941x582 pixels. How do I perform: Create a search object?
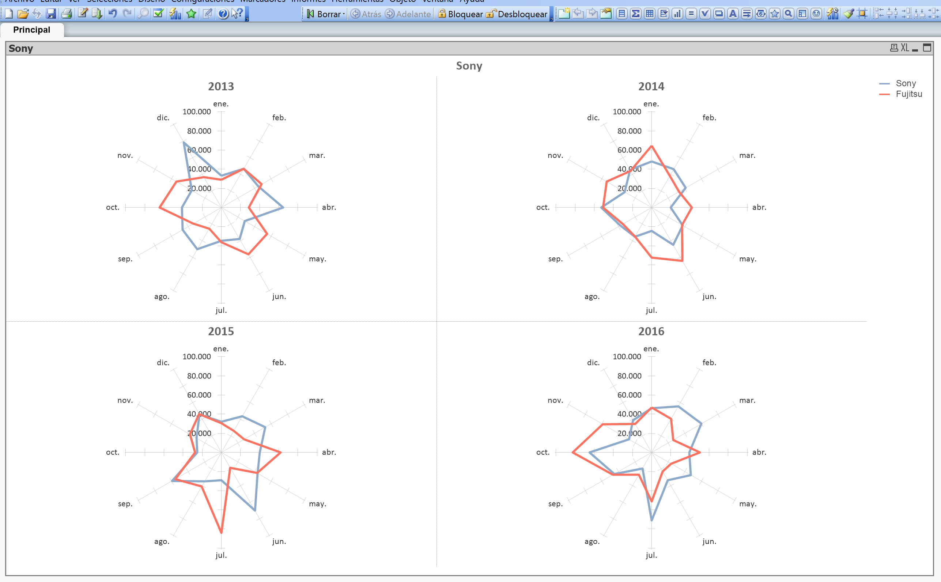tap(789, 14)
